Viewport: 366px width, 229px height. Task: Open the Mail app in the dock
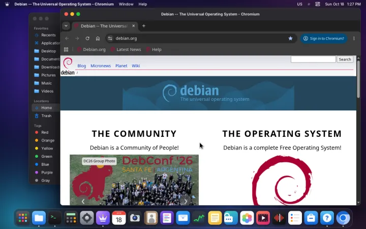point(183,218)
